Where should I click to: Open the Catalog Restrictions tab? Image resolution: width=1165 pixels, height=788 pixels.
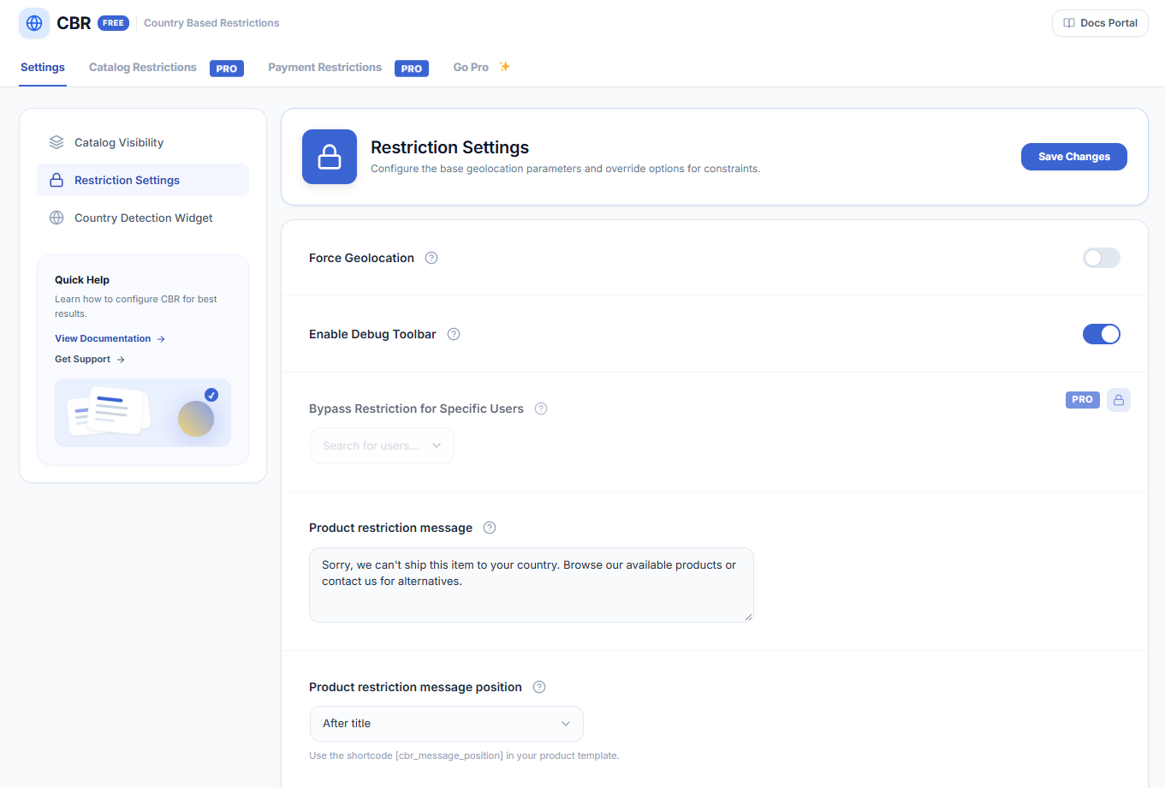pos(143,68)
